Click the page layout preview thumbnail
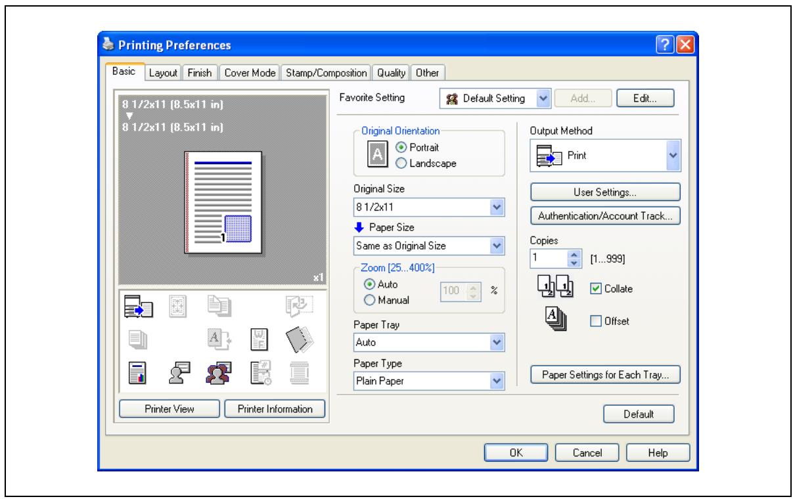Viewport: 793px width, 499px height. [x=223, y=202]
